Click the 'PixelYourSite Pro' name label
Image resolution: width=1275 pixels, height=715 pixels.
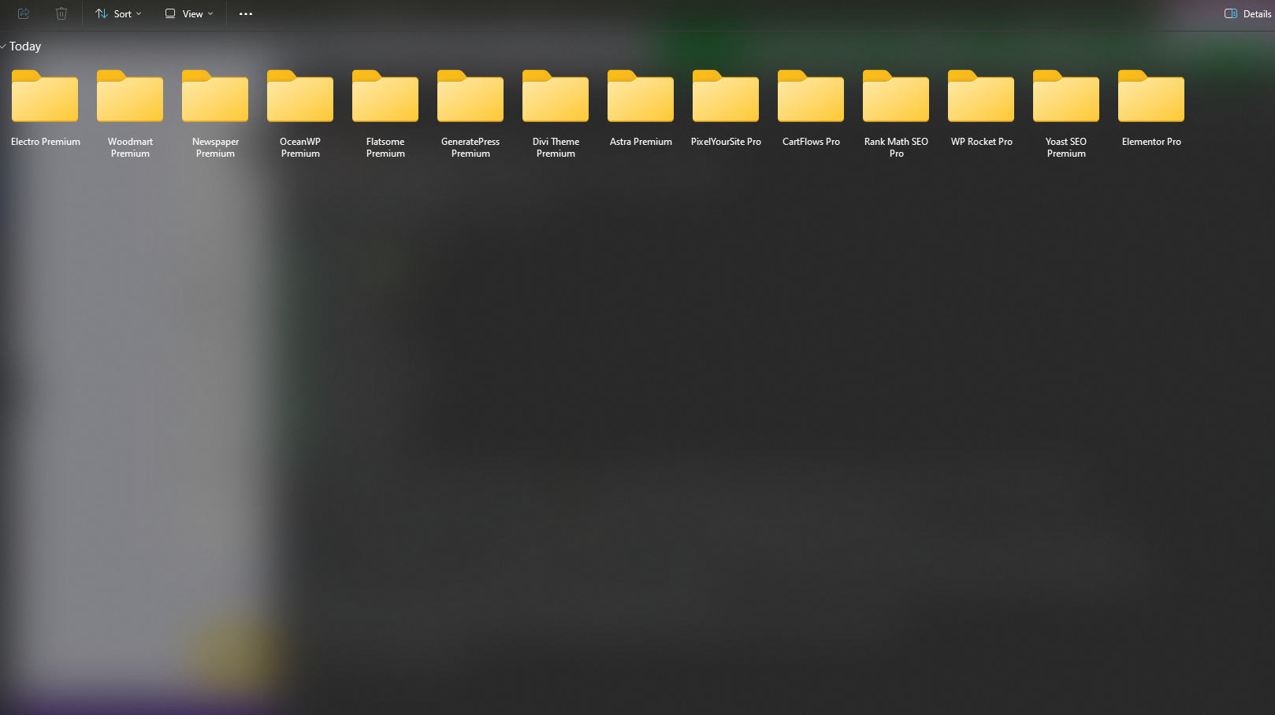726,142
